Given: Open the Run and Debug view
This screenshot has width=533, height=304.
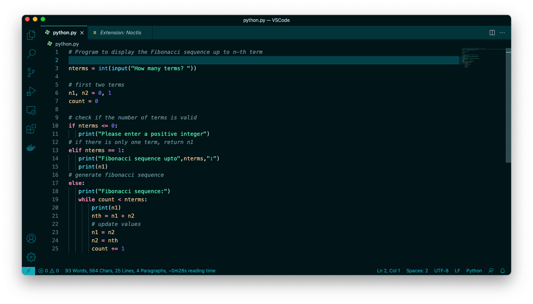Looking at the screenshot, I should (x=31, y=91).
